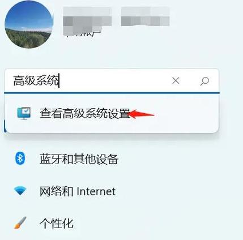Click the magnifier search icon
243x240 pixels.
pos(204,81)
